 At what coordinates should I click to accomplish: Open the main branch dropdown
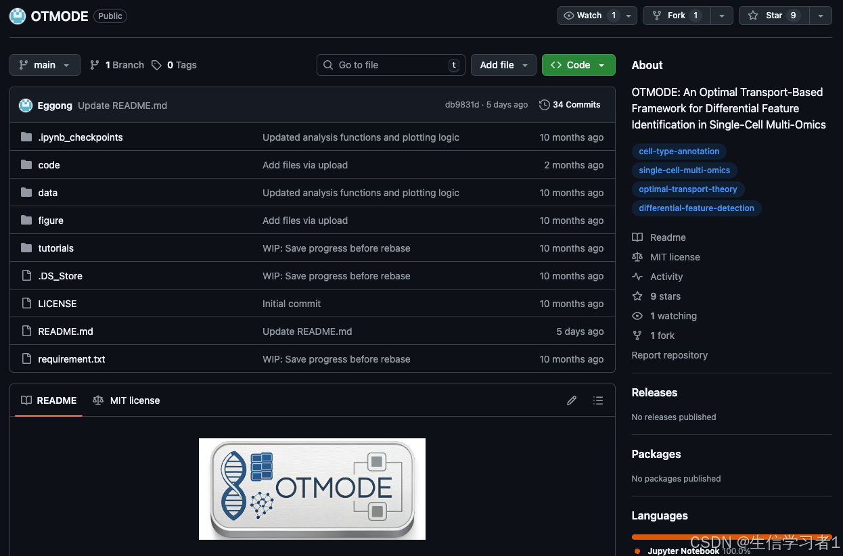coord(45,65)
